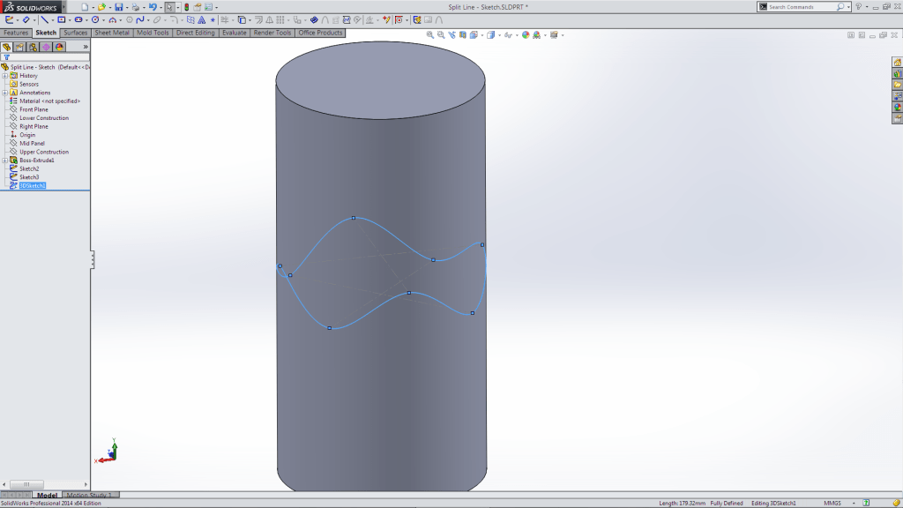Expand the Boss-Extrude1 feature
903x508 pixels.
[6, 161]
